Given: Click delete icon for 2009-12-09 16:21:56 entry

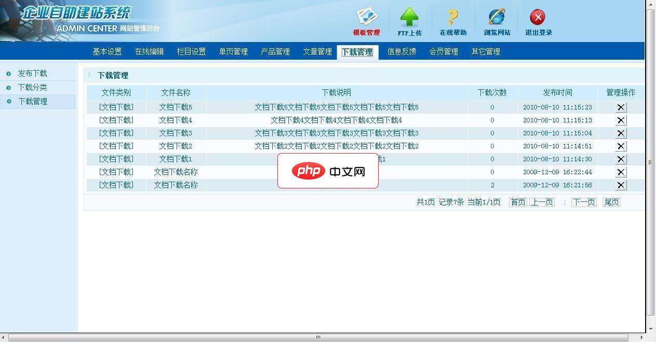Looking at the screenshot, I should tap(621, 185).
